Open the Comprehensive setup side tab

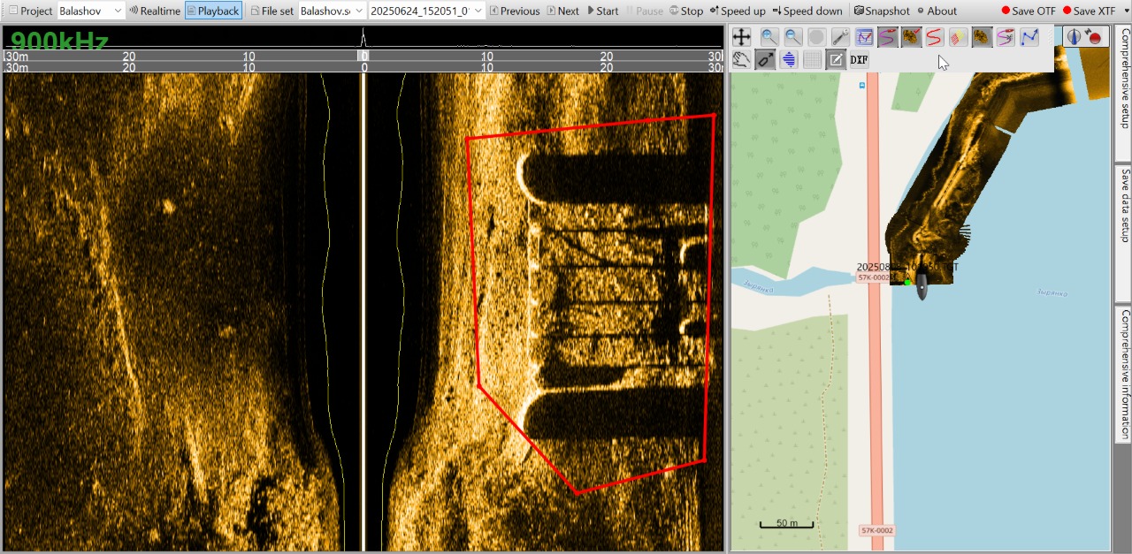click(x=1124, y=80)
